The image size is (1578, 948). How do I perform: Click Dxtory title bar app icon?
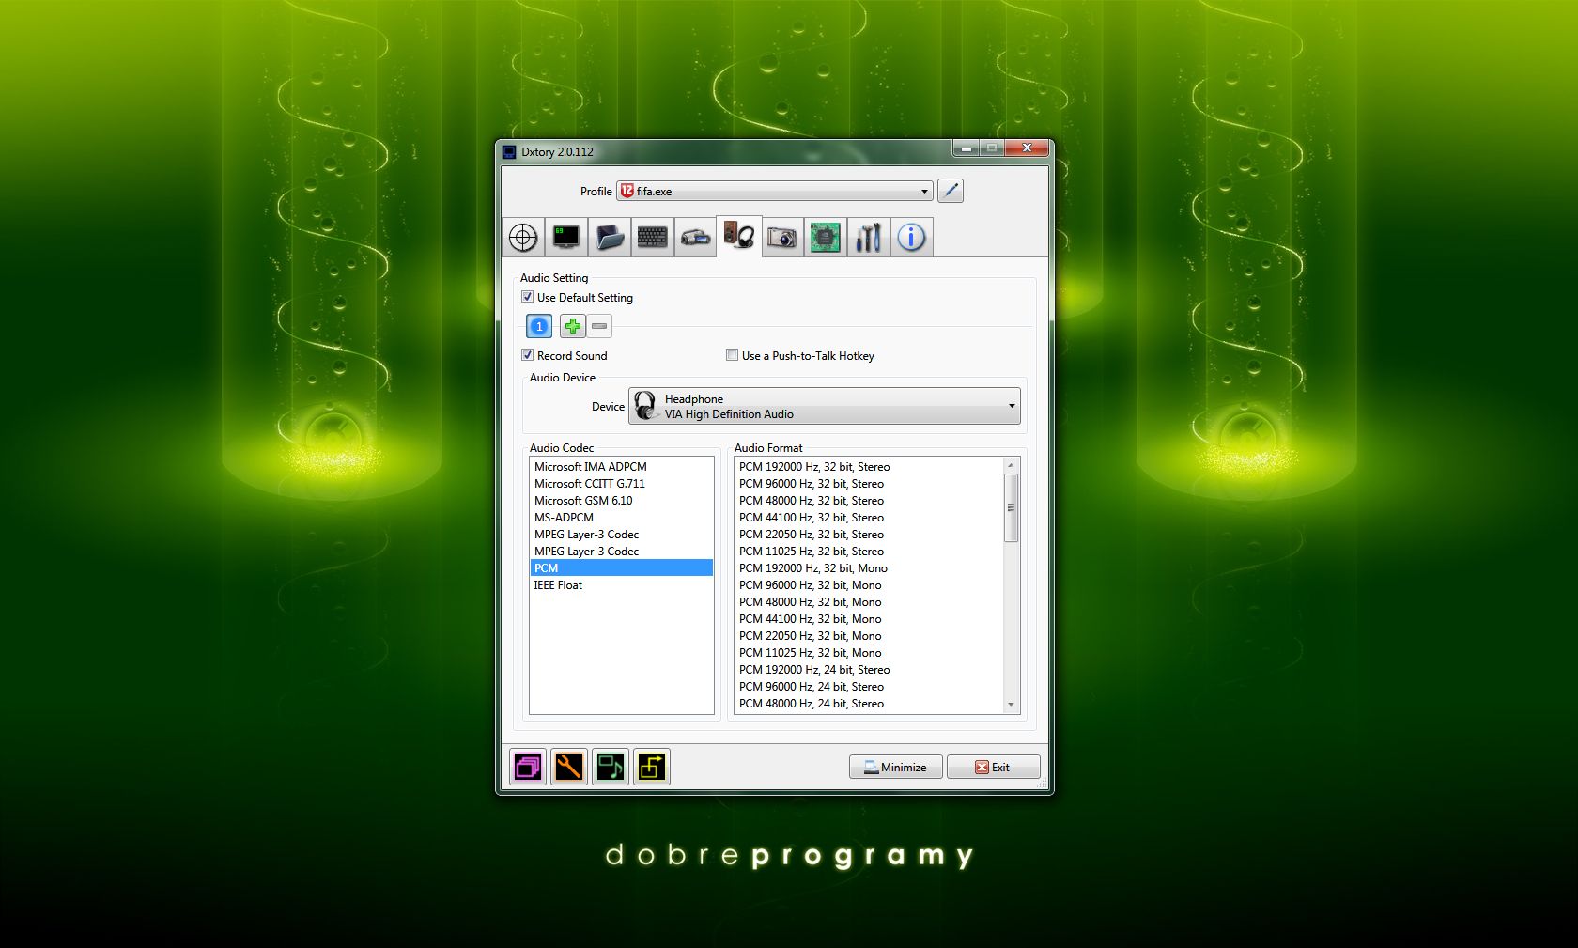509,151
